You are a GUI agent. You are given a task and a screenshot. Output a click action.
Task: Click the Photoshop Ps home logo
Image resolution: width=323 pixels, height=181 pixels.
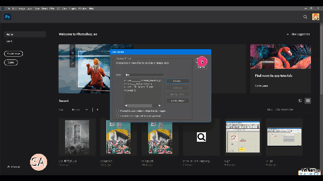8,17
